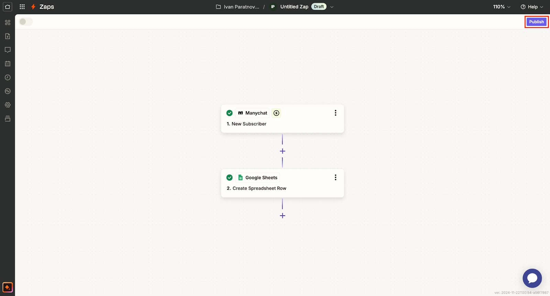Click the Draft status badge

coord(319,7)
